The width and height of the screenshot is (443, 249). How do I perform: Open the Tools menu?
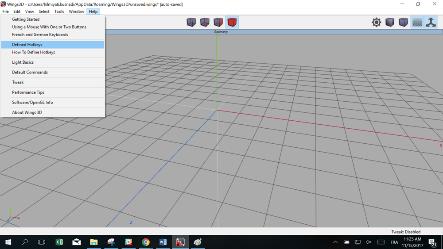point(59,11)
